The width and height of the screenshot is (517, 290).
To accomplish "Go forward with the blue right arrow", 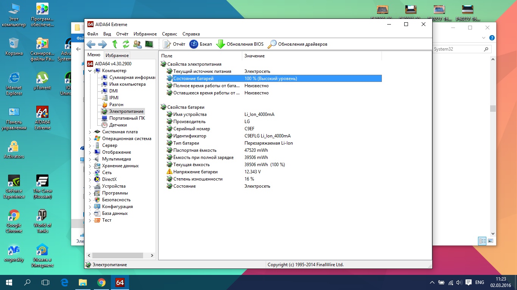I will [x=102, y=44].
